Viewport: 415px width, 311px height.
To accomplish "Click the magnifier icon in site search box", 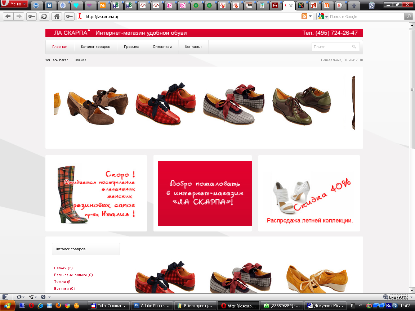I will click(x=354, y=47).
